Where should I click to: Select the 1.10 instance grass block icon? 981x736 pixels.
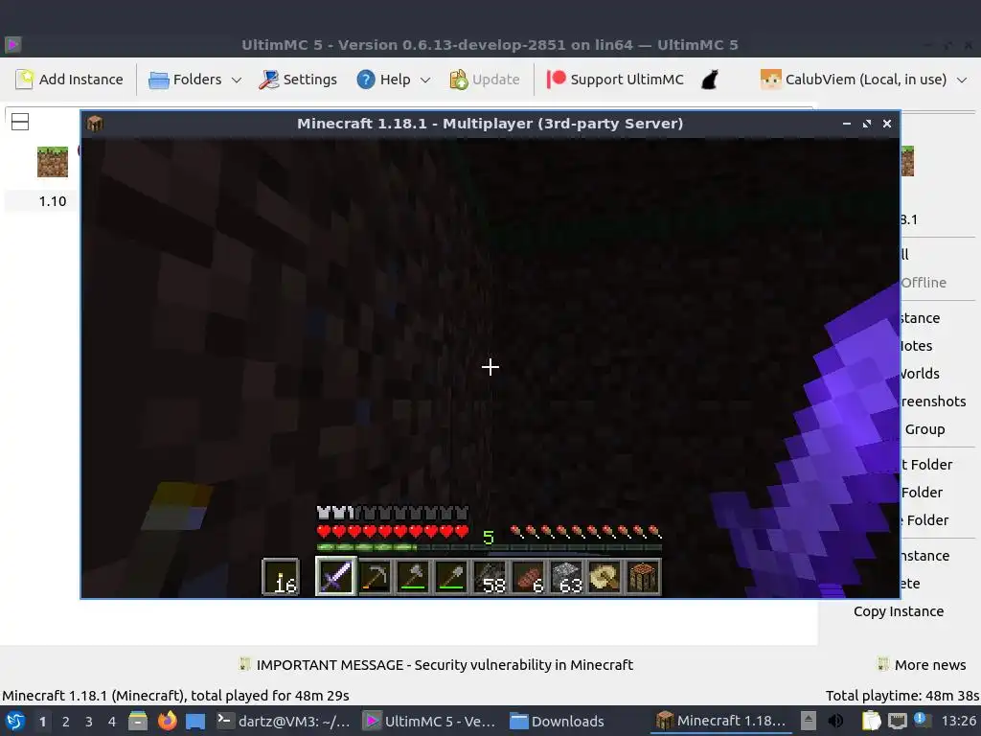click(x=53, y=161)
